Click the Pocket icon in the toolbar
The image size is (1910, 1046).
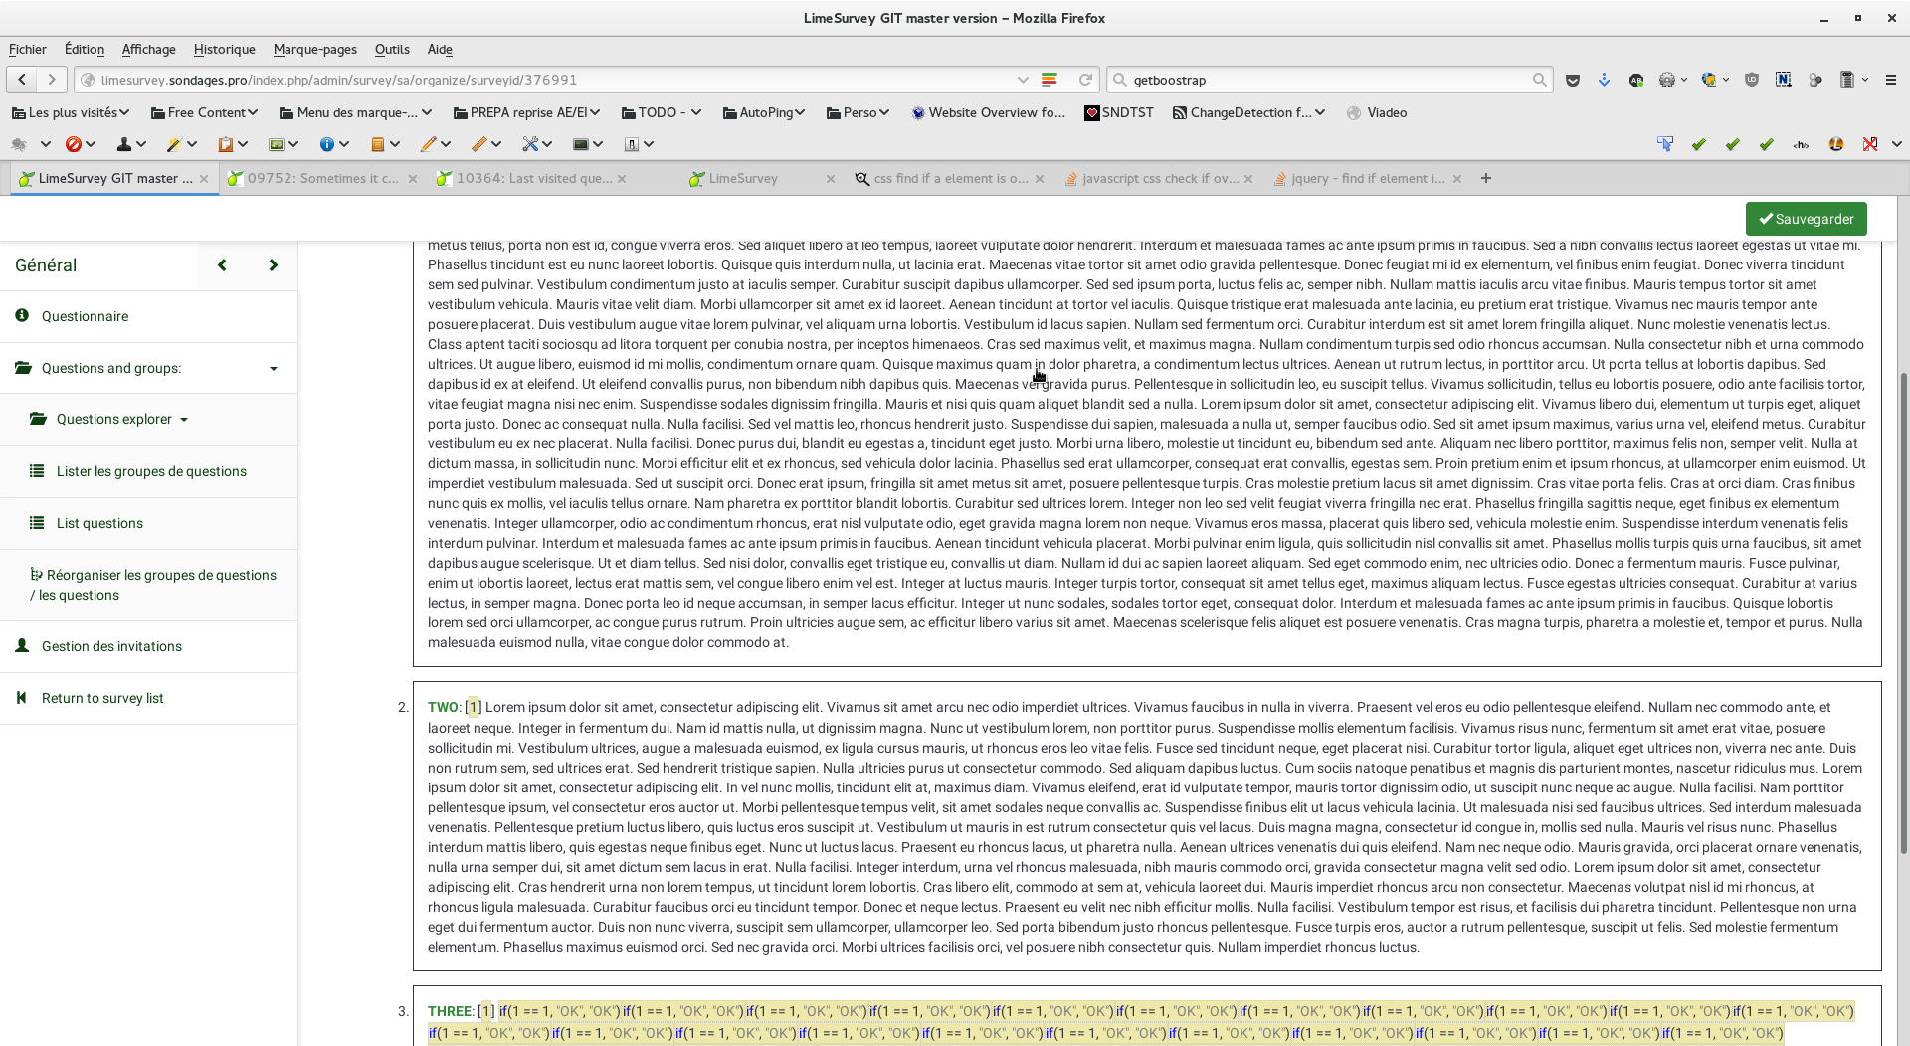1573,80
